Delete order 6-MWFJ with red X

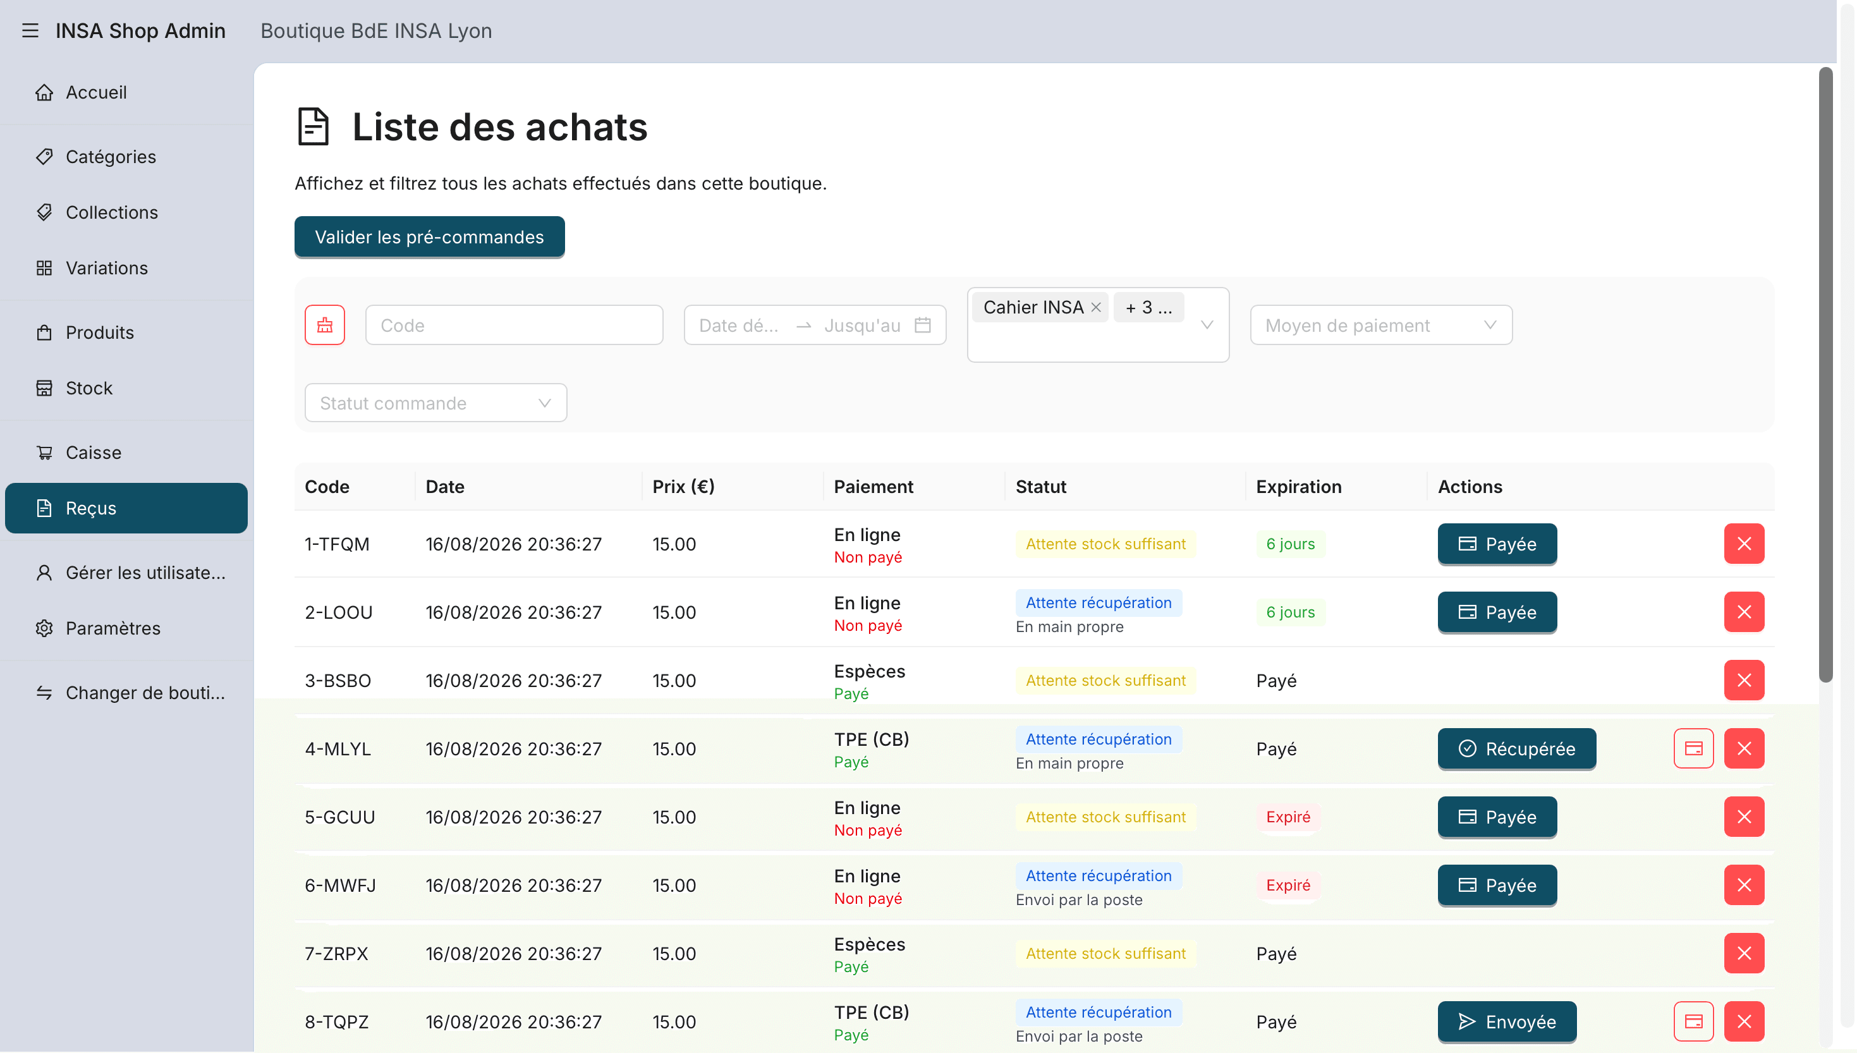tap(1744, 886)
